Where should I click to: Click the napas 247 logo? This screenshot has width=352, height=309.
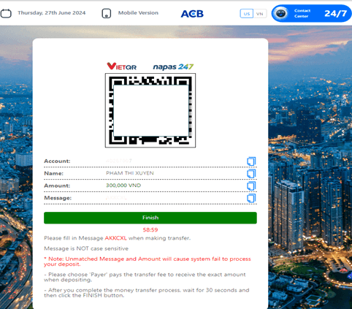(x=173, y=66)
